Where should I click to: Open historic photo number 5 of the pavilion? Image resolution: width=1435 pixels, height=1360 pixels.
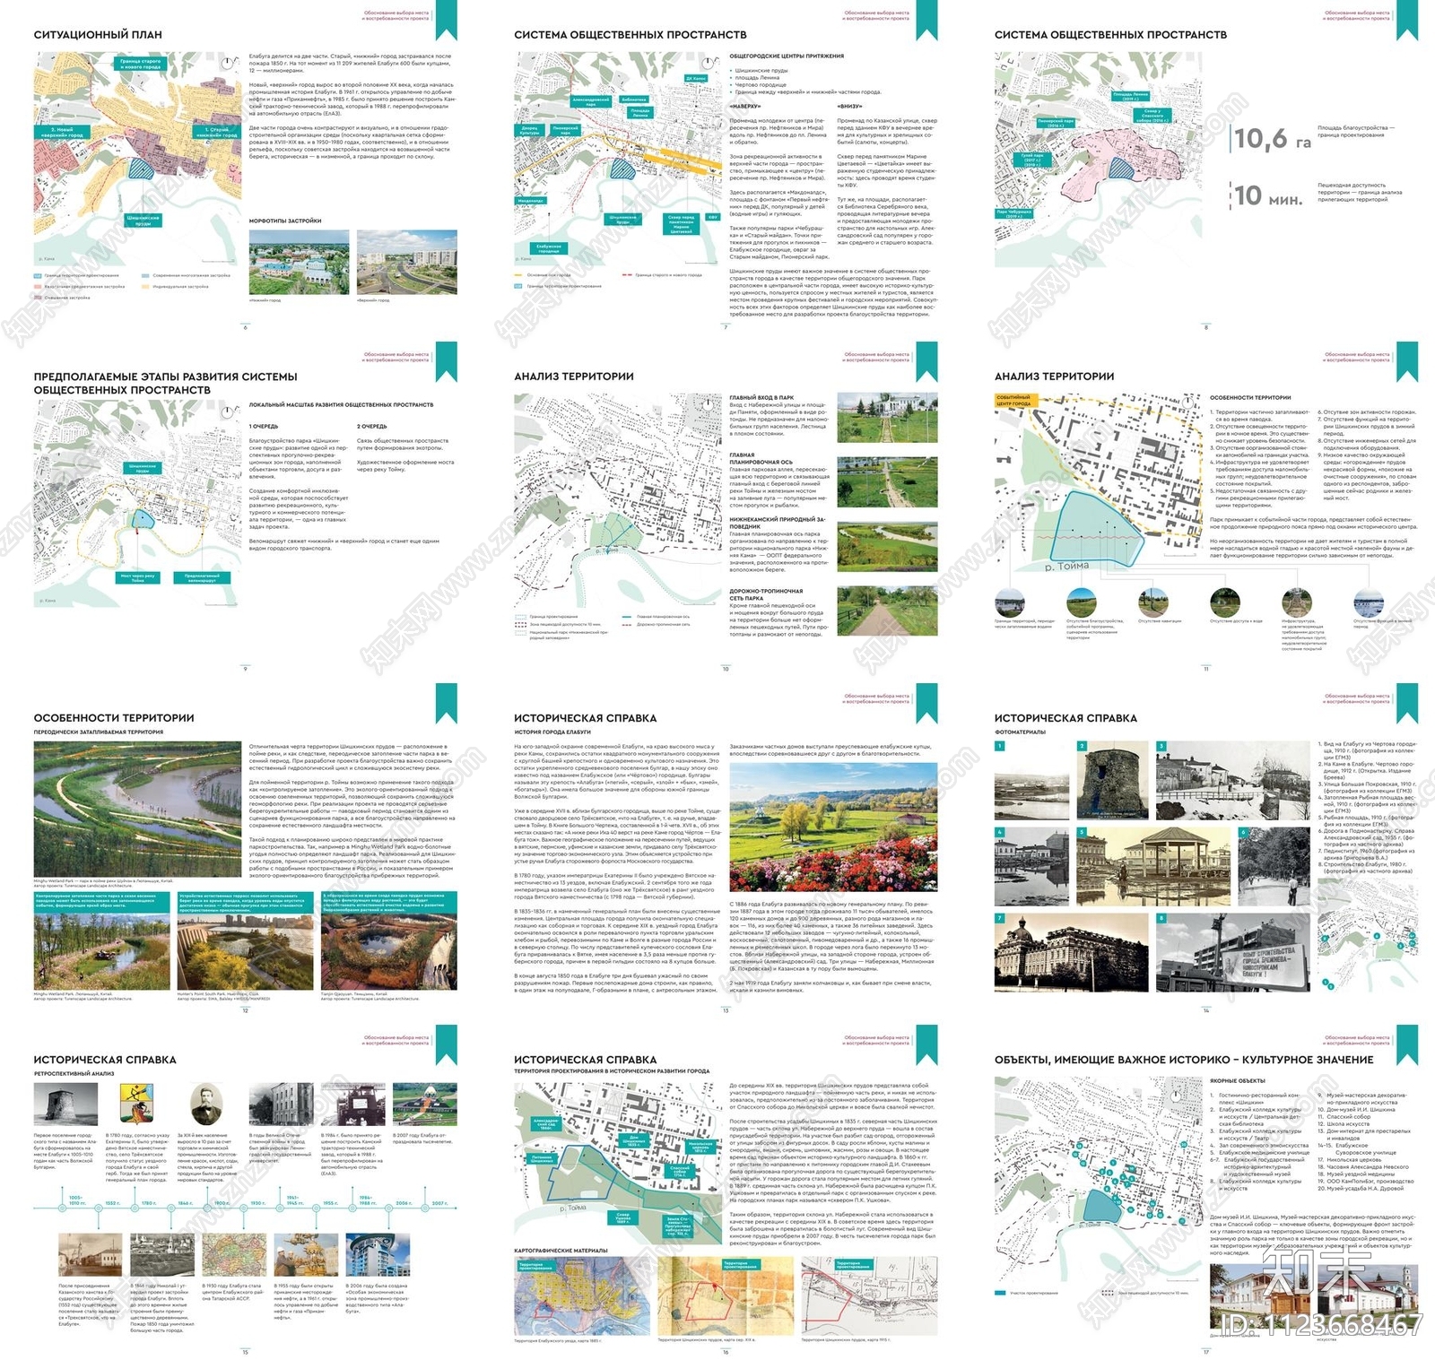coord(1152,868)
